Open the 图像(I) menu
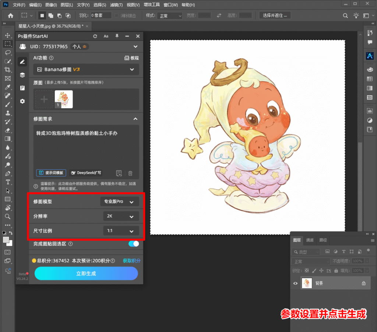 pos(51,5)
